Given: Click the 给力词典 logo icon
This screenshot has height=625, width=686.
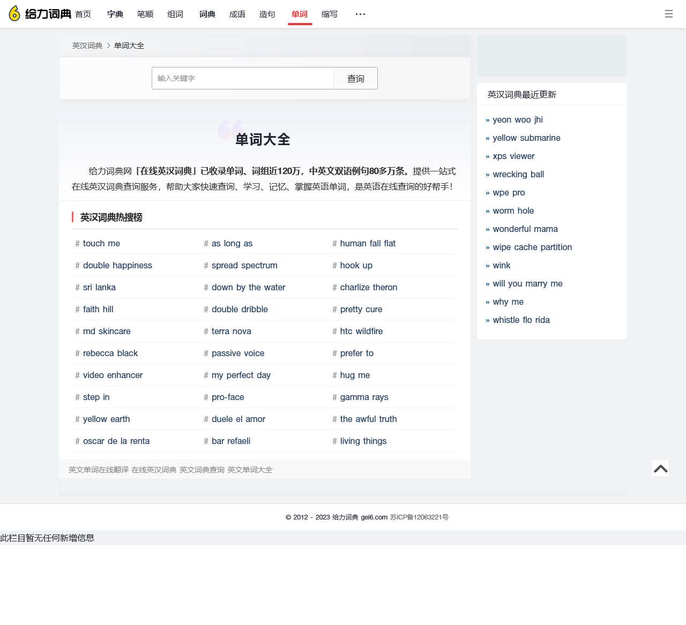Looking at the screenshot, I should pos(15,14).
